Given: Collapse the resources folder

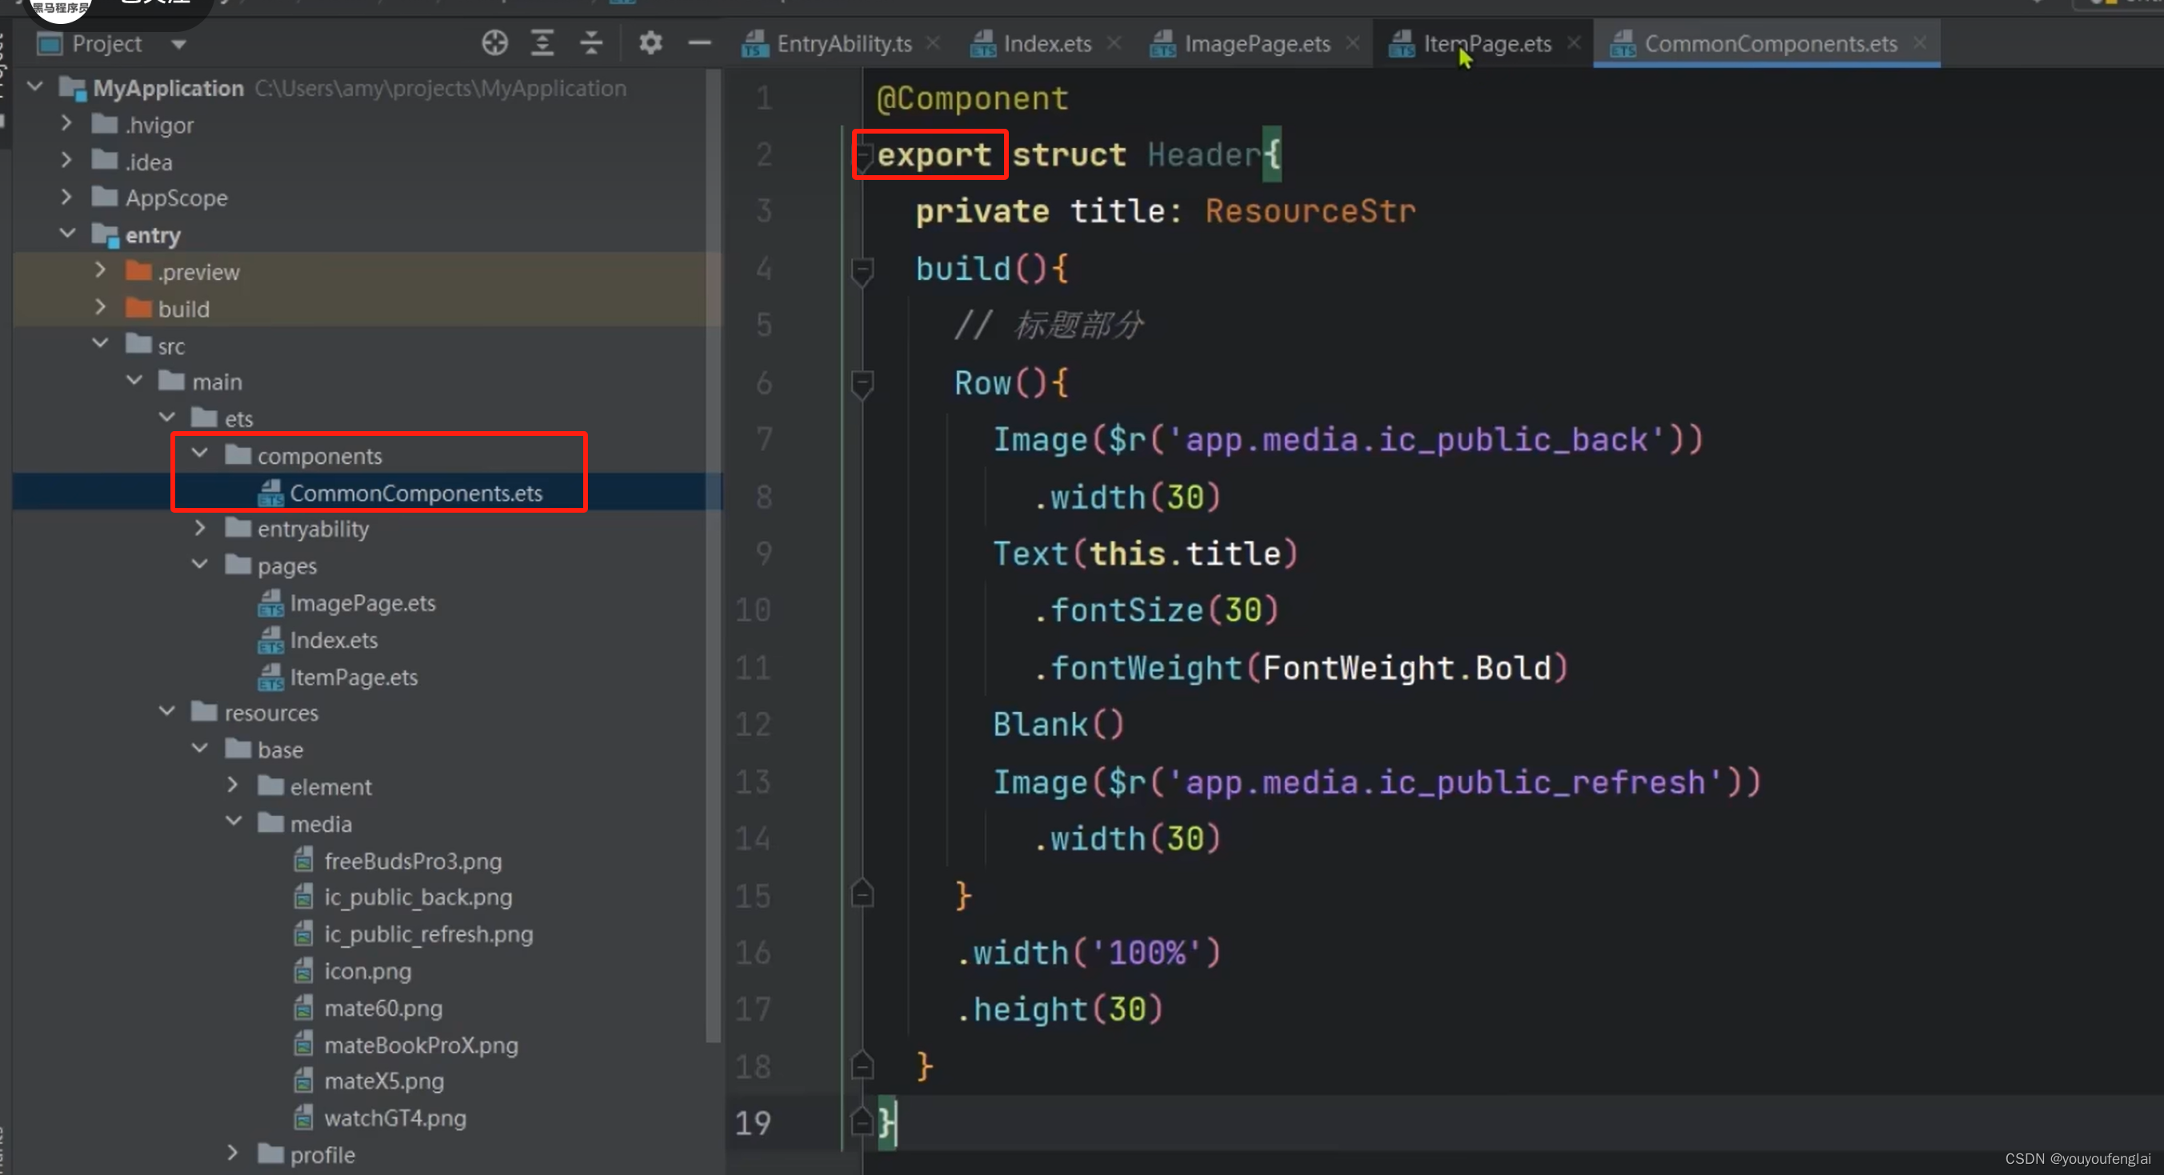Looking at the screenshot, I should pos(167,712).
